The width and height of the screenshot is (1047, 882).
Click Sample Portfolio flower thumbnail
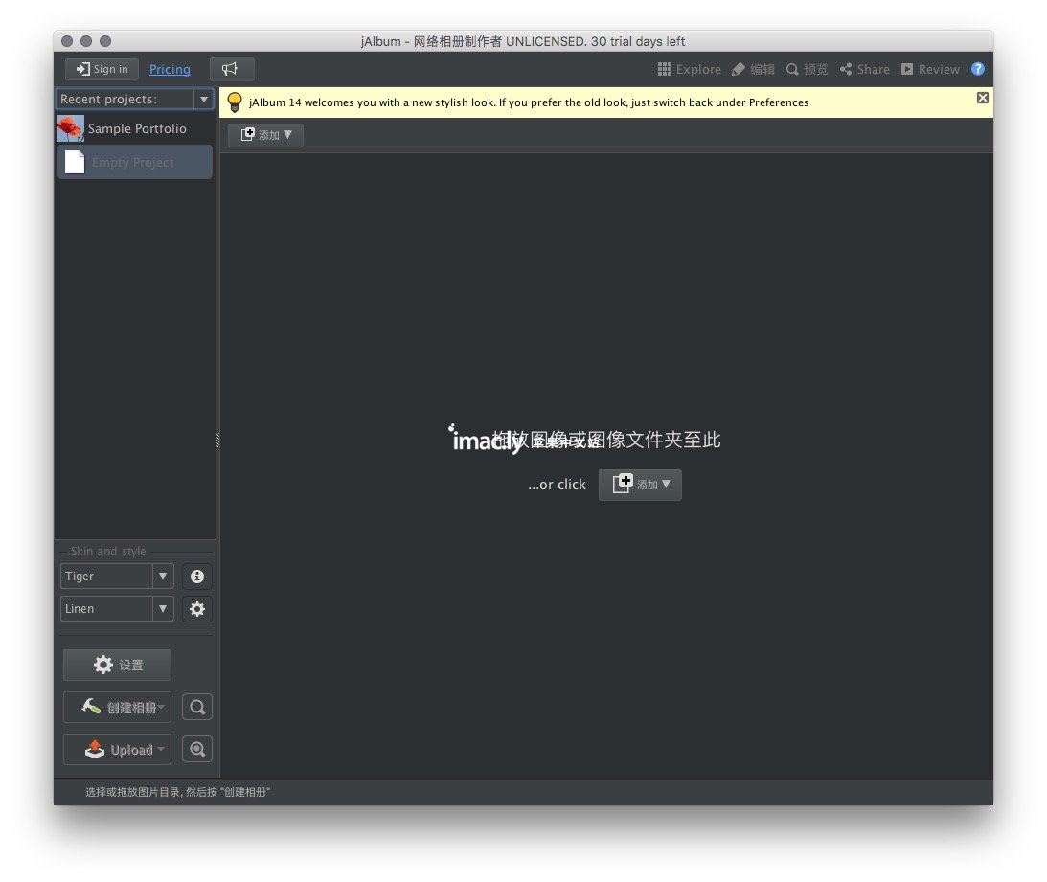pyautogui.click(x=70, y=128)
